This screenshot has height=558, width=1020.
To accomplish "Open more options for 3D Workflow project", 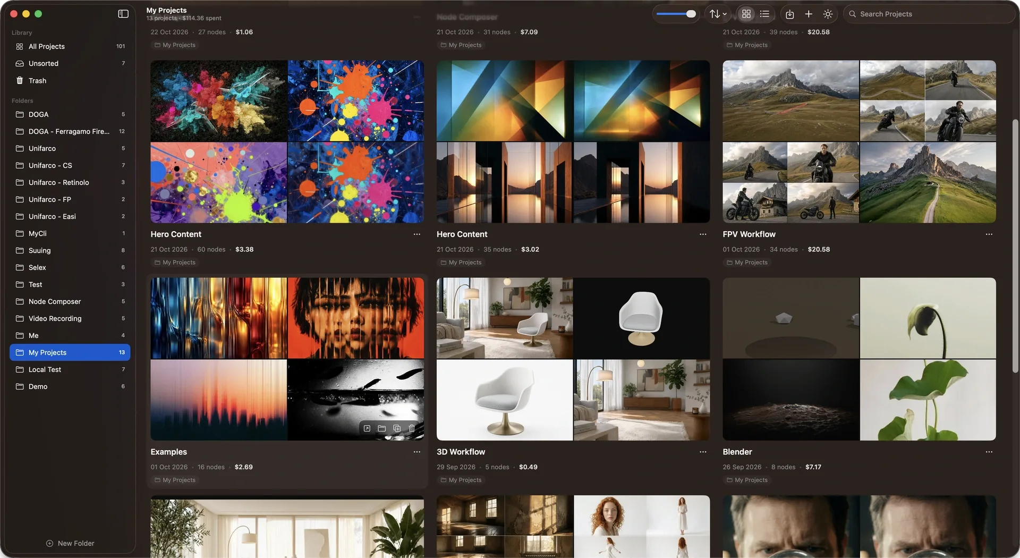I will tap(703, 452).
